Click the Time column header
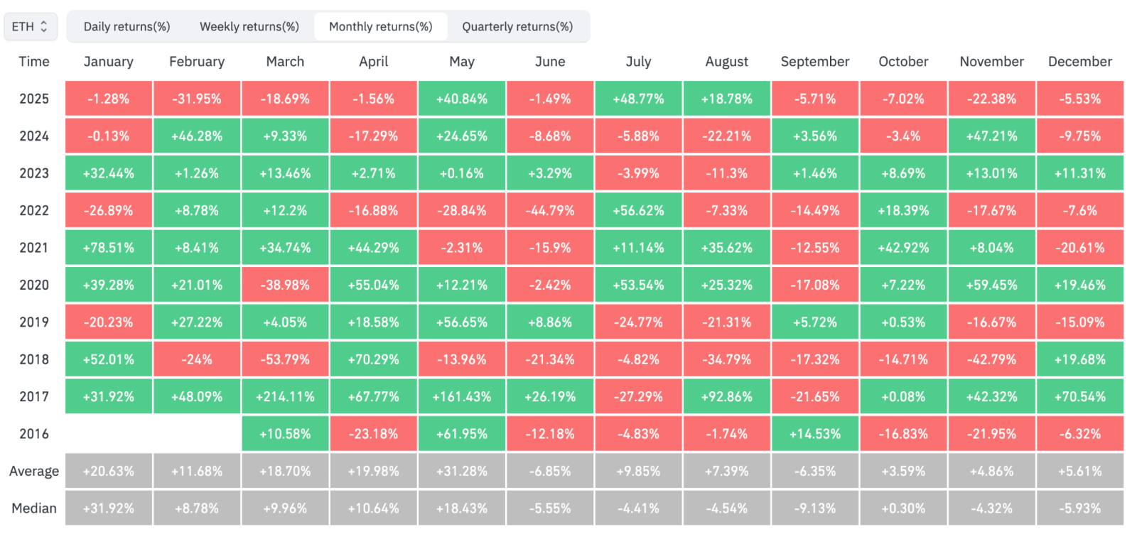This screenshot has width=1137, height=534. pyautogui.click(x=34, y=62)
